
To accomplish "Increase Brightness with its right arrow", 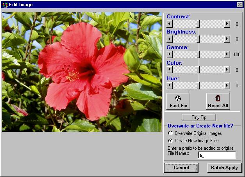I will point(227,39).
